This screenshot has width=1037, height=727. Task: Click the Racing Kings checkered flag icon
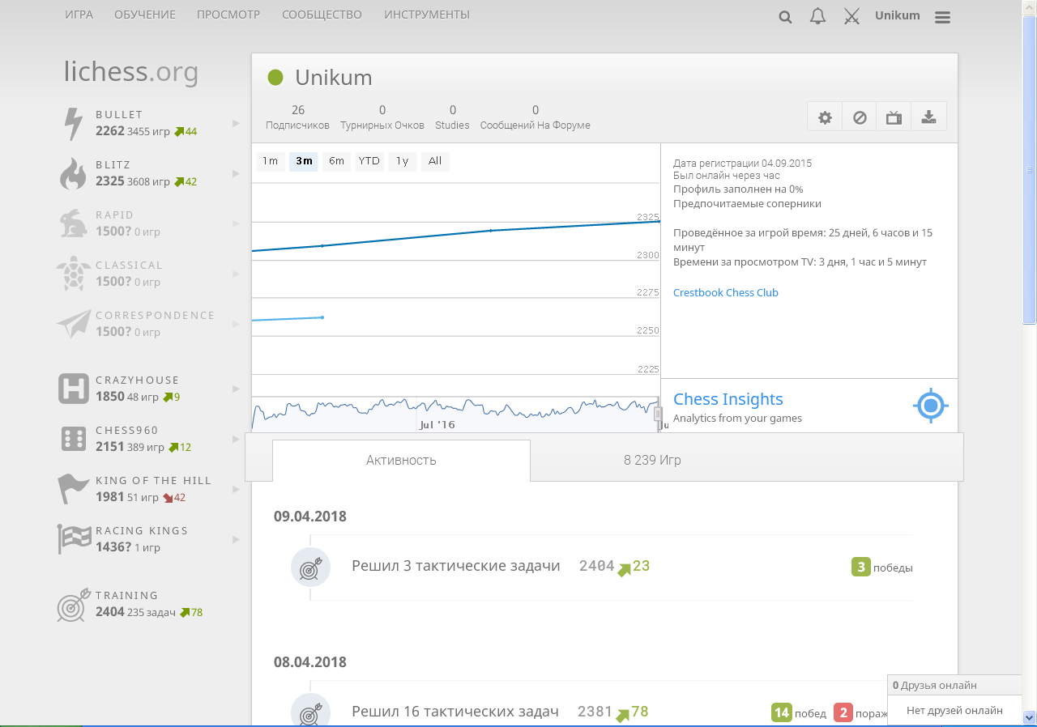[x=74, y=539]
